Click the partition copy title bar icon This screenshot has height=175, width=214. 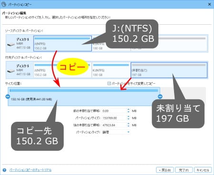point(3,4)
